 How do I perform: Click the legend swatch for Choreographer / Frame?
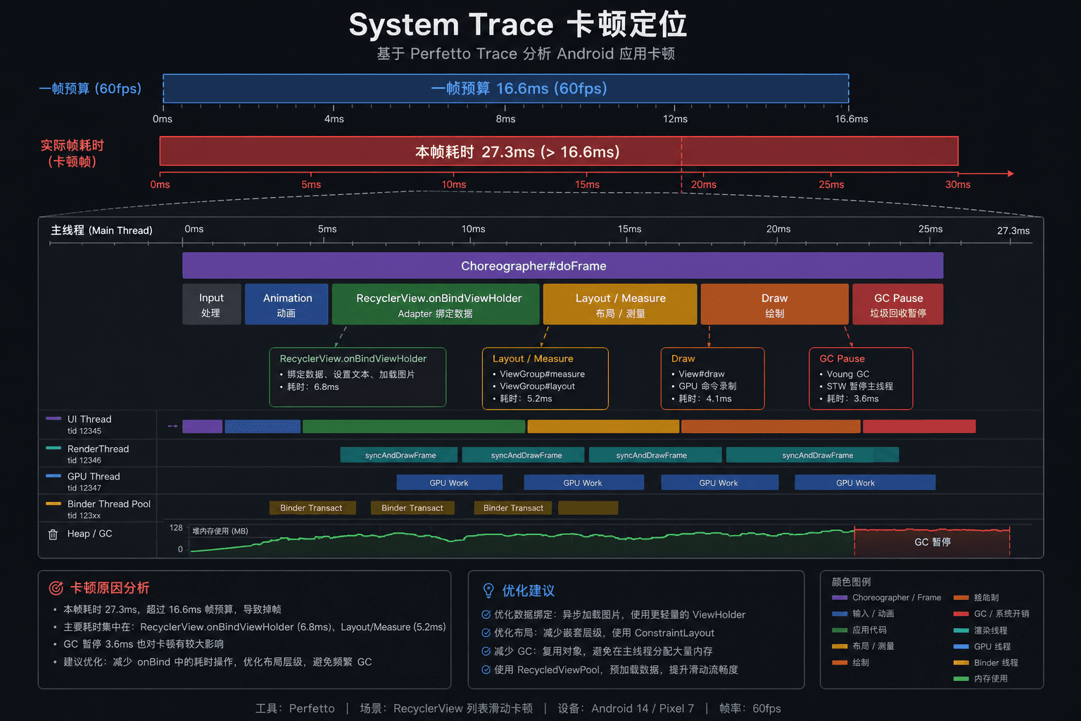[840, 597]
